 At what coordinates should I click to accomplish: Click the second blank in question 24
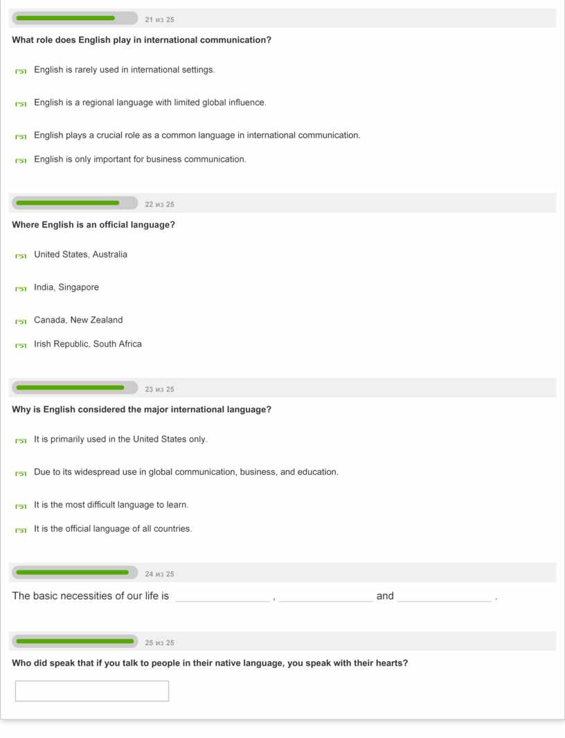pos(325,596)
